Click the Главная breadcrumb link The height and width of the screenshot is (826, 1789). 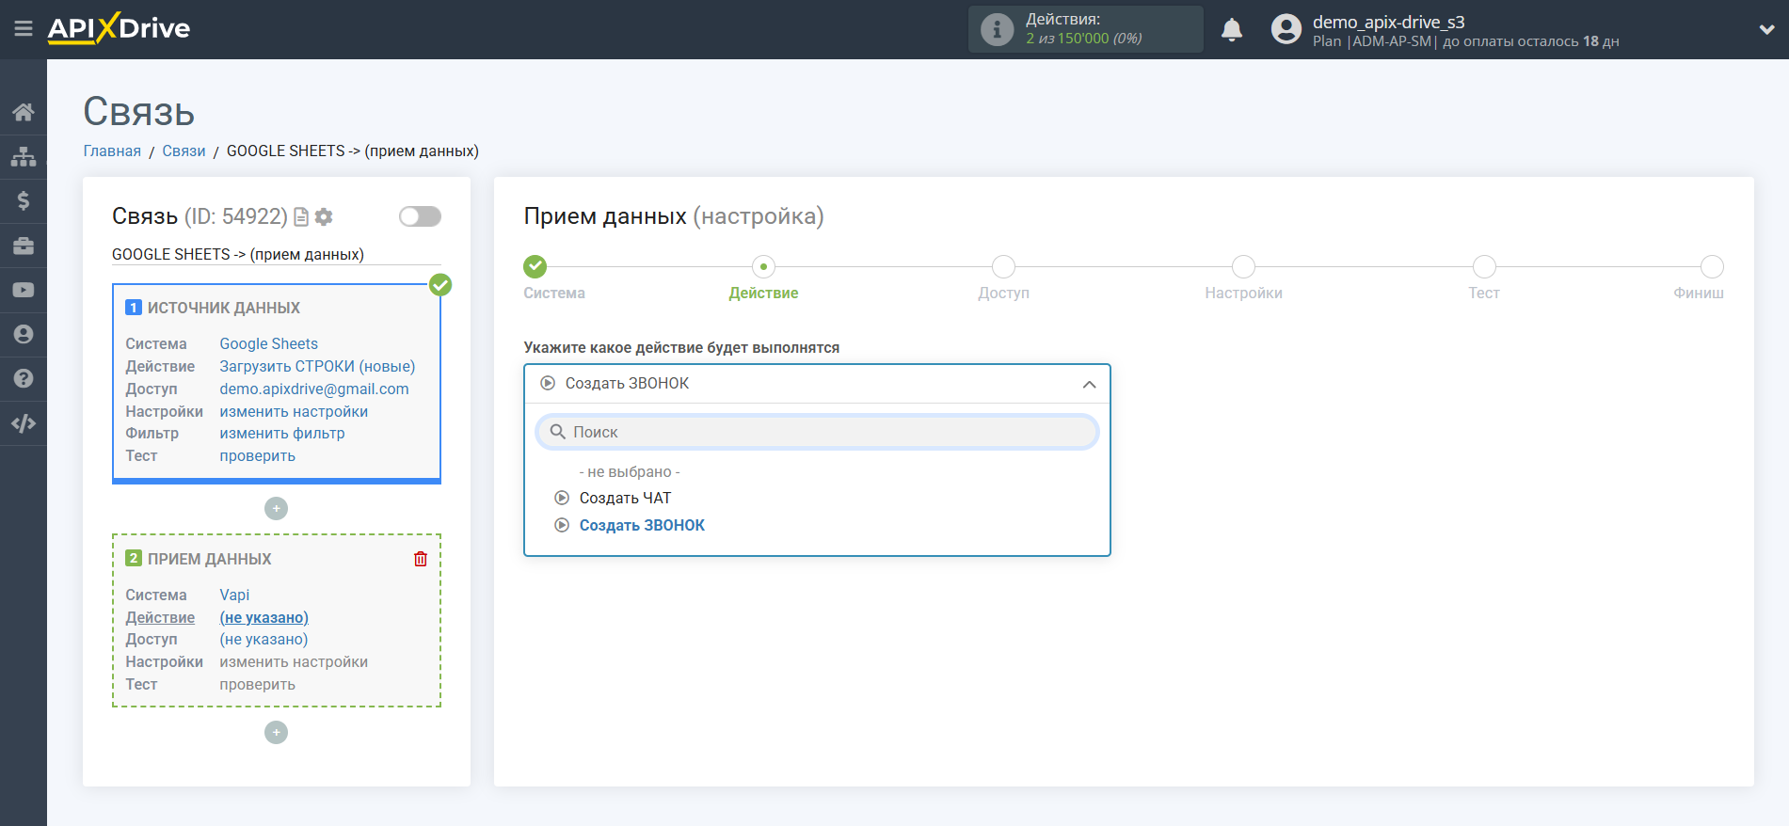[112, 151]
